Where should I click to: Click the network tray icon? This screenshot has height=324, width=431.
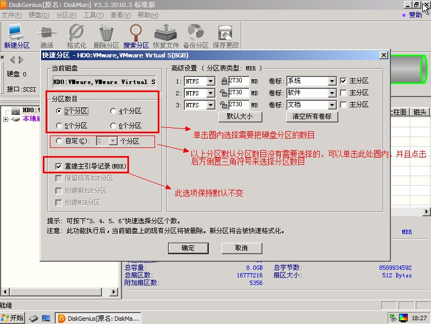[x=393, y=318]
